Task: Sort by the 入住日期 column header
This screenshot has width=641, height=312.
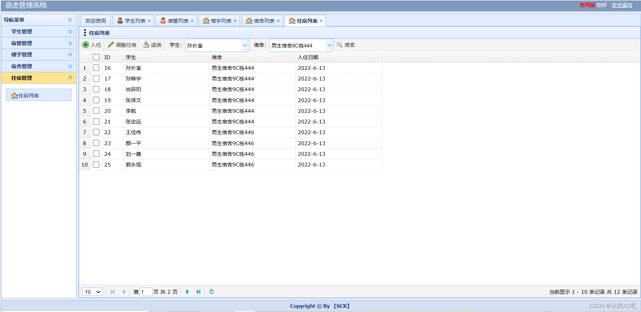Action: (x=339, y=57)
